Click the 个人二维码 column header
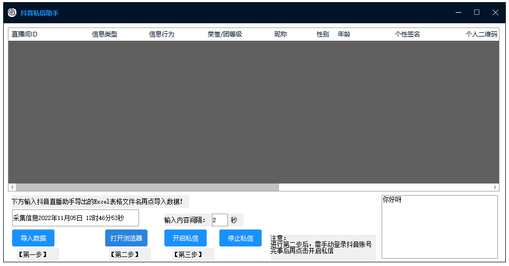Viewport: 509px width, 266px height. pos(481,34)
